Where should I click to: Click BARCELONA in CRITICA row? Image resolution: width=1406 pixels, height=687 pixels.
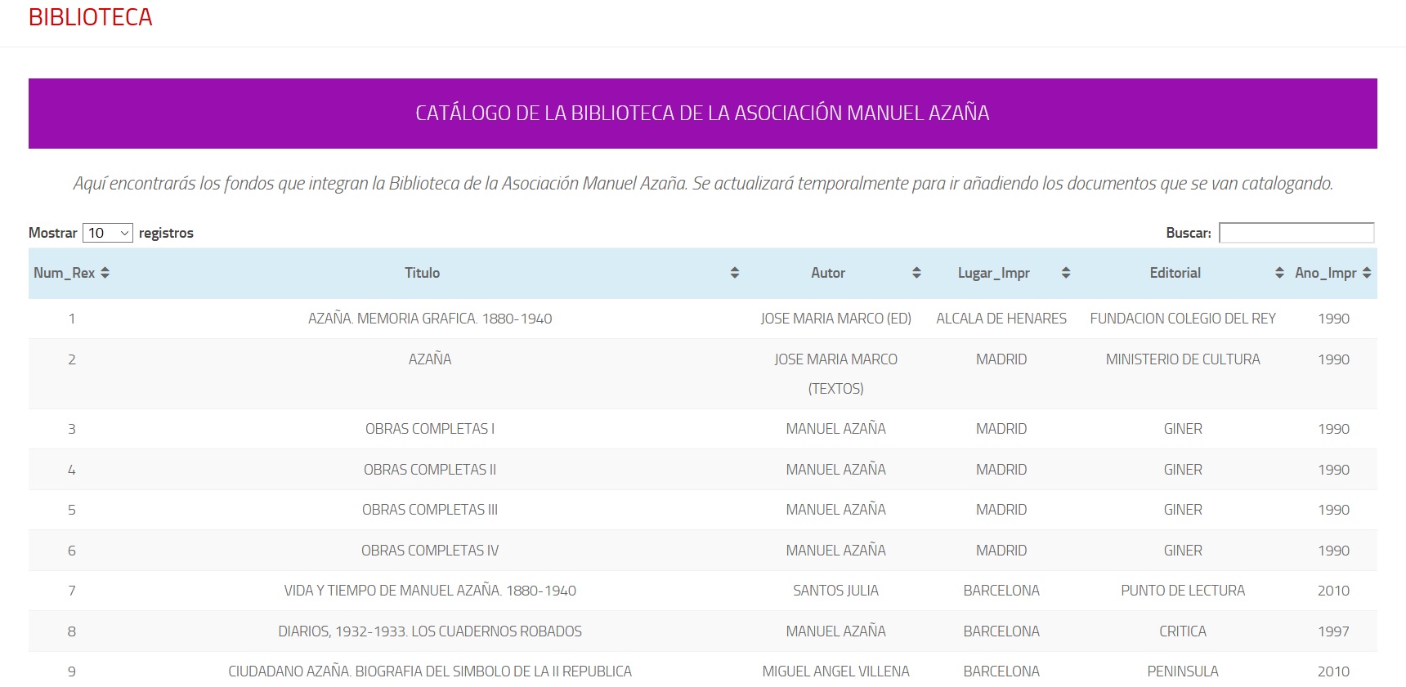pos(1001,631)
